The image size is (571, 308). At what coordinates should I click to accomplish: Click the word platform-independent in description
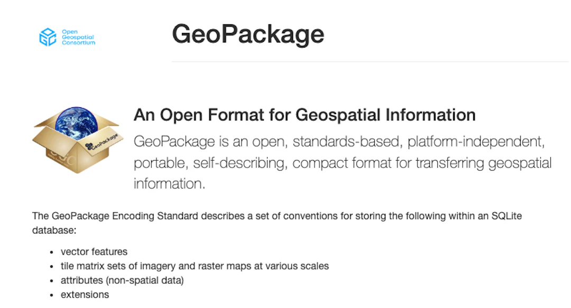476,141
